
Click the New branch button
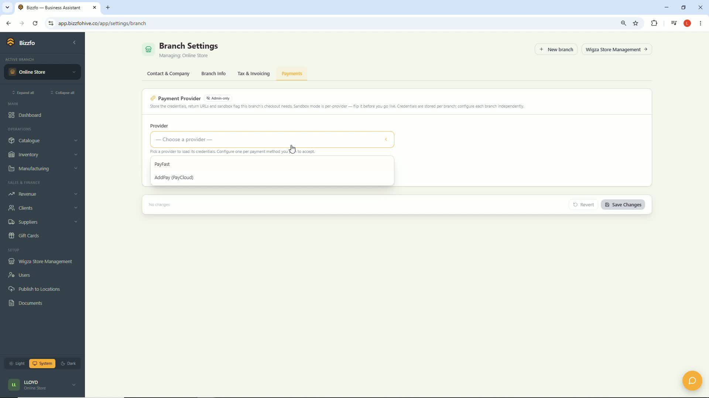(x=556, y=49)
